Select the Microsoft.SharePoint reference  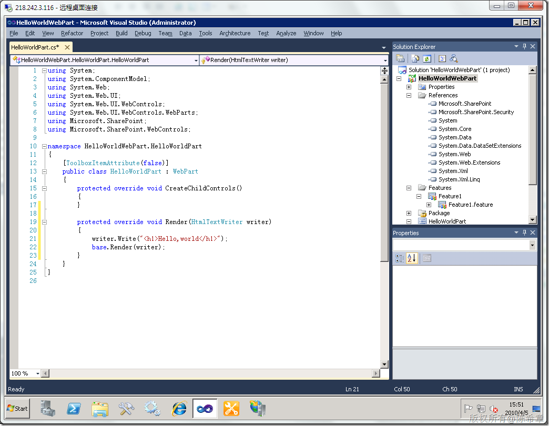465,104
